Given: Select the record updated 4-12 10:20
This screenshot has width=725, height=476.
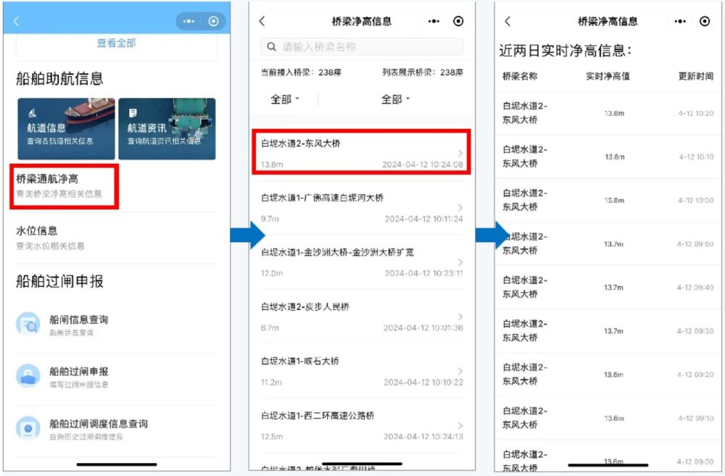Looking at the screenshot, I should [608, 113].
